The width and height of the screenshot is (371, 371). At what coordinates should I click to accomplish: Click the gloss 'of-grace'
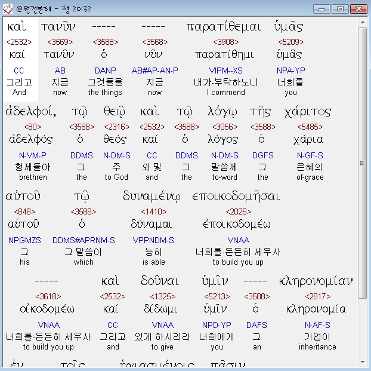(x=310, y=177)
